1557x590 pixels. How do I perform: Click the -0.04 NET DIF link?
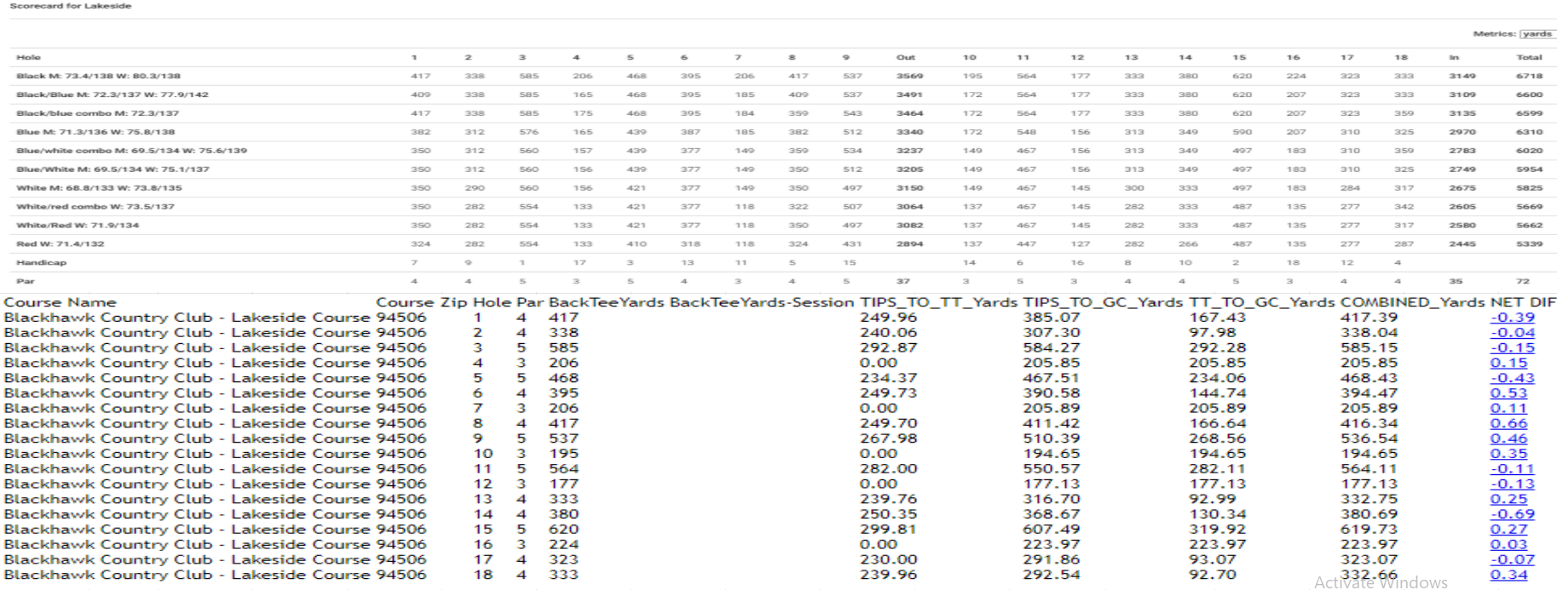coord(1512,333)
